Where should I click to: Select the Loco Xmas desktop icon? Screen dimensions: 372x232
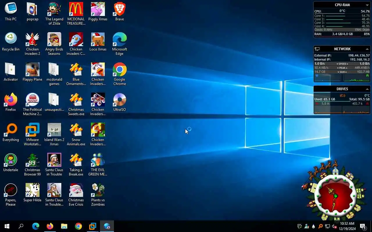pos(98,42)
